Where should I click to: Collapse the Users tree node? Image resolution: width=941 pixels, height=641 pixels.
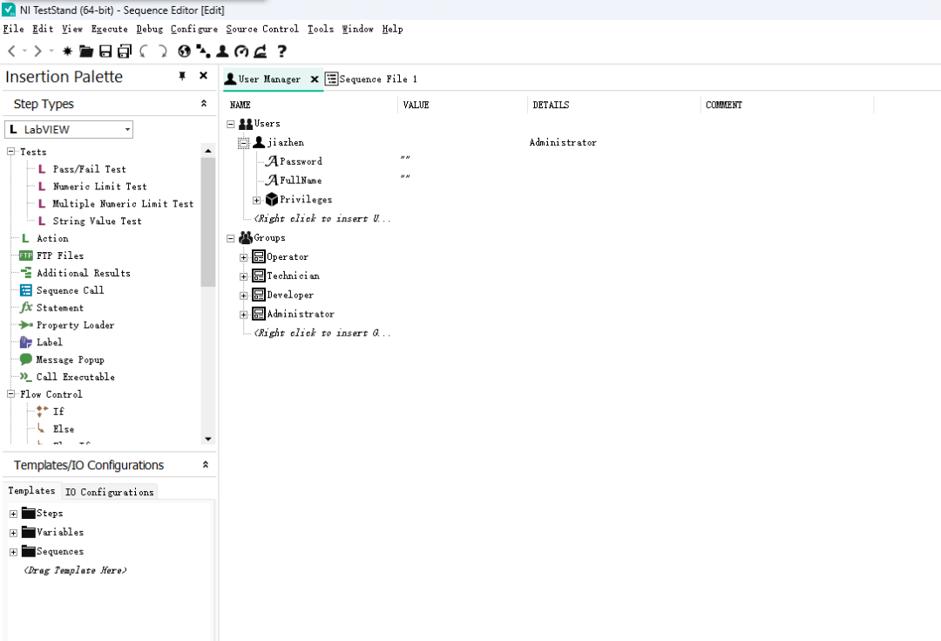click(x=230, y=124)
